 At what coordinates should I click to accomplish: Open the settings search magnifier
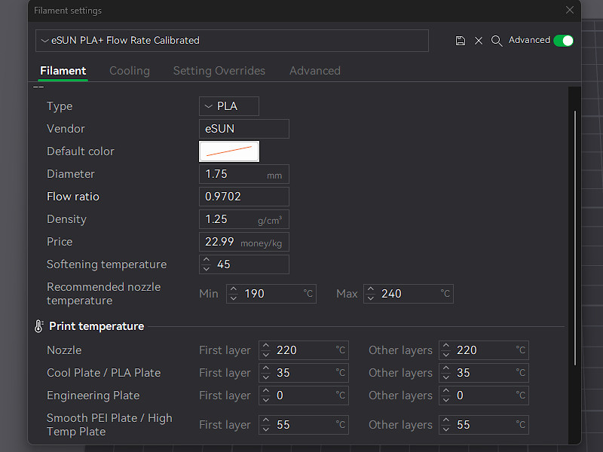497,41
